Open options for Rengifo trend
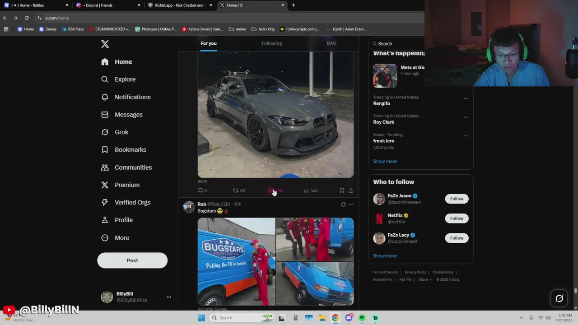 click(x=466, y=98)
